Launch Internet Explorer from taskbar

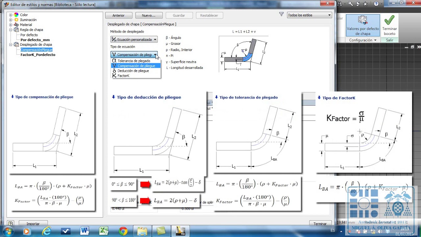point(47,231)
